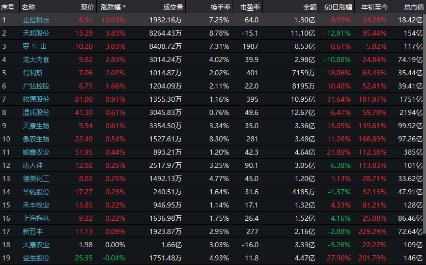Select volume cell 8408.72万
Viewport: 426px width, 265px height.
click(165, 46)
